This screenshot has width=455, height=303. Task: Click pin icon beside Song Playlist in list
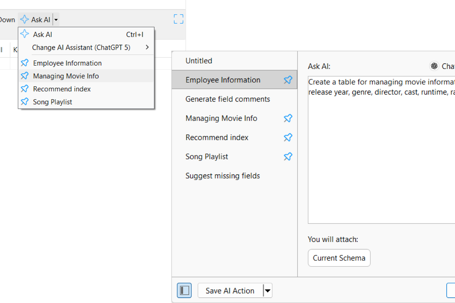[288, 156]
